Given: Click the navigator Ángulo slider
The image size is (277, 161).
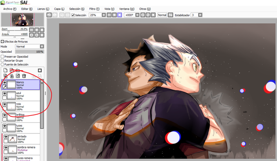Looking at the screenshot, I should click(15, 36).
